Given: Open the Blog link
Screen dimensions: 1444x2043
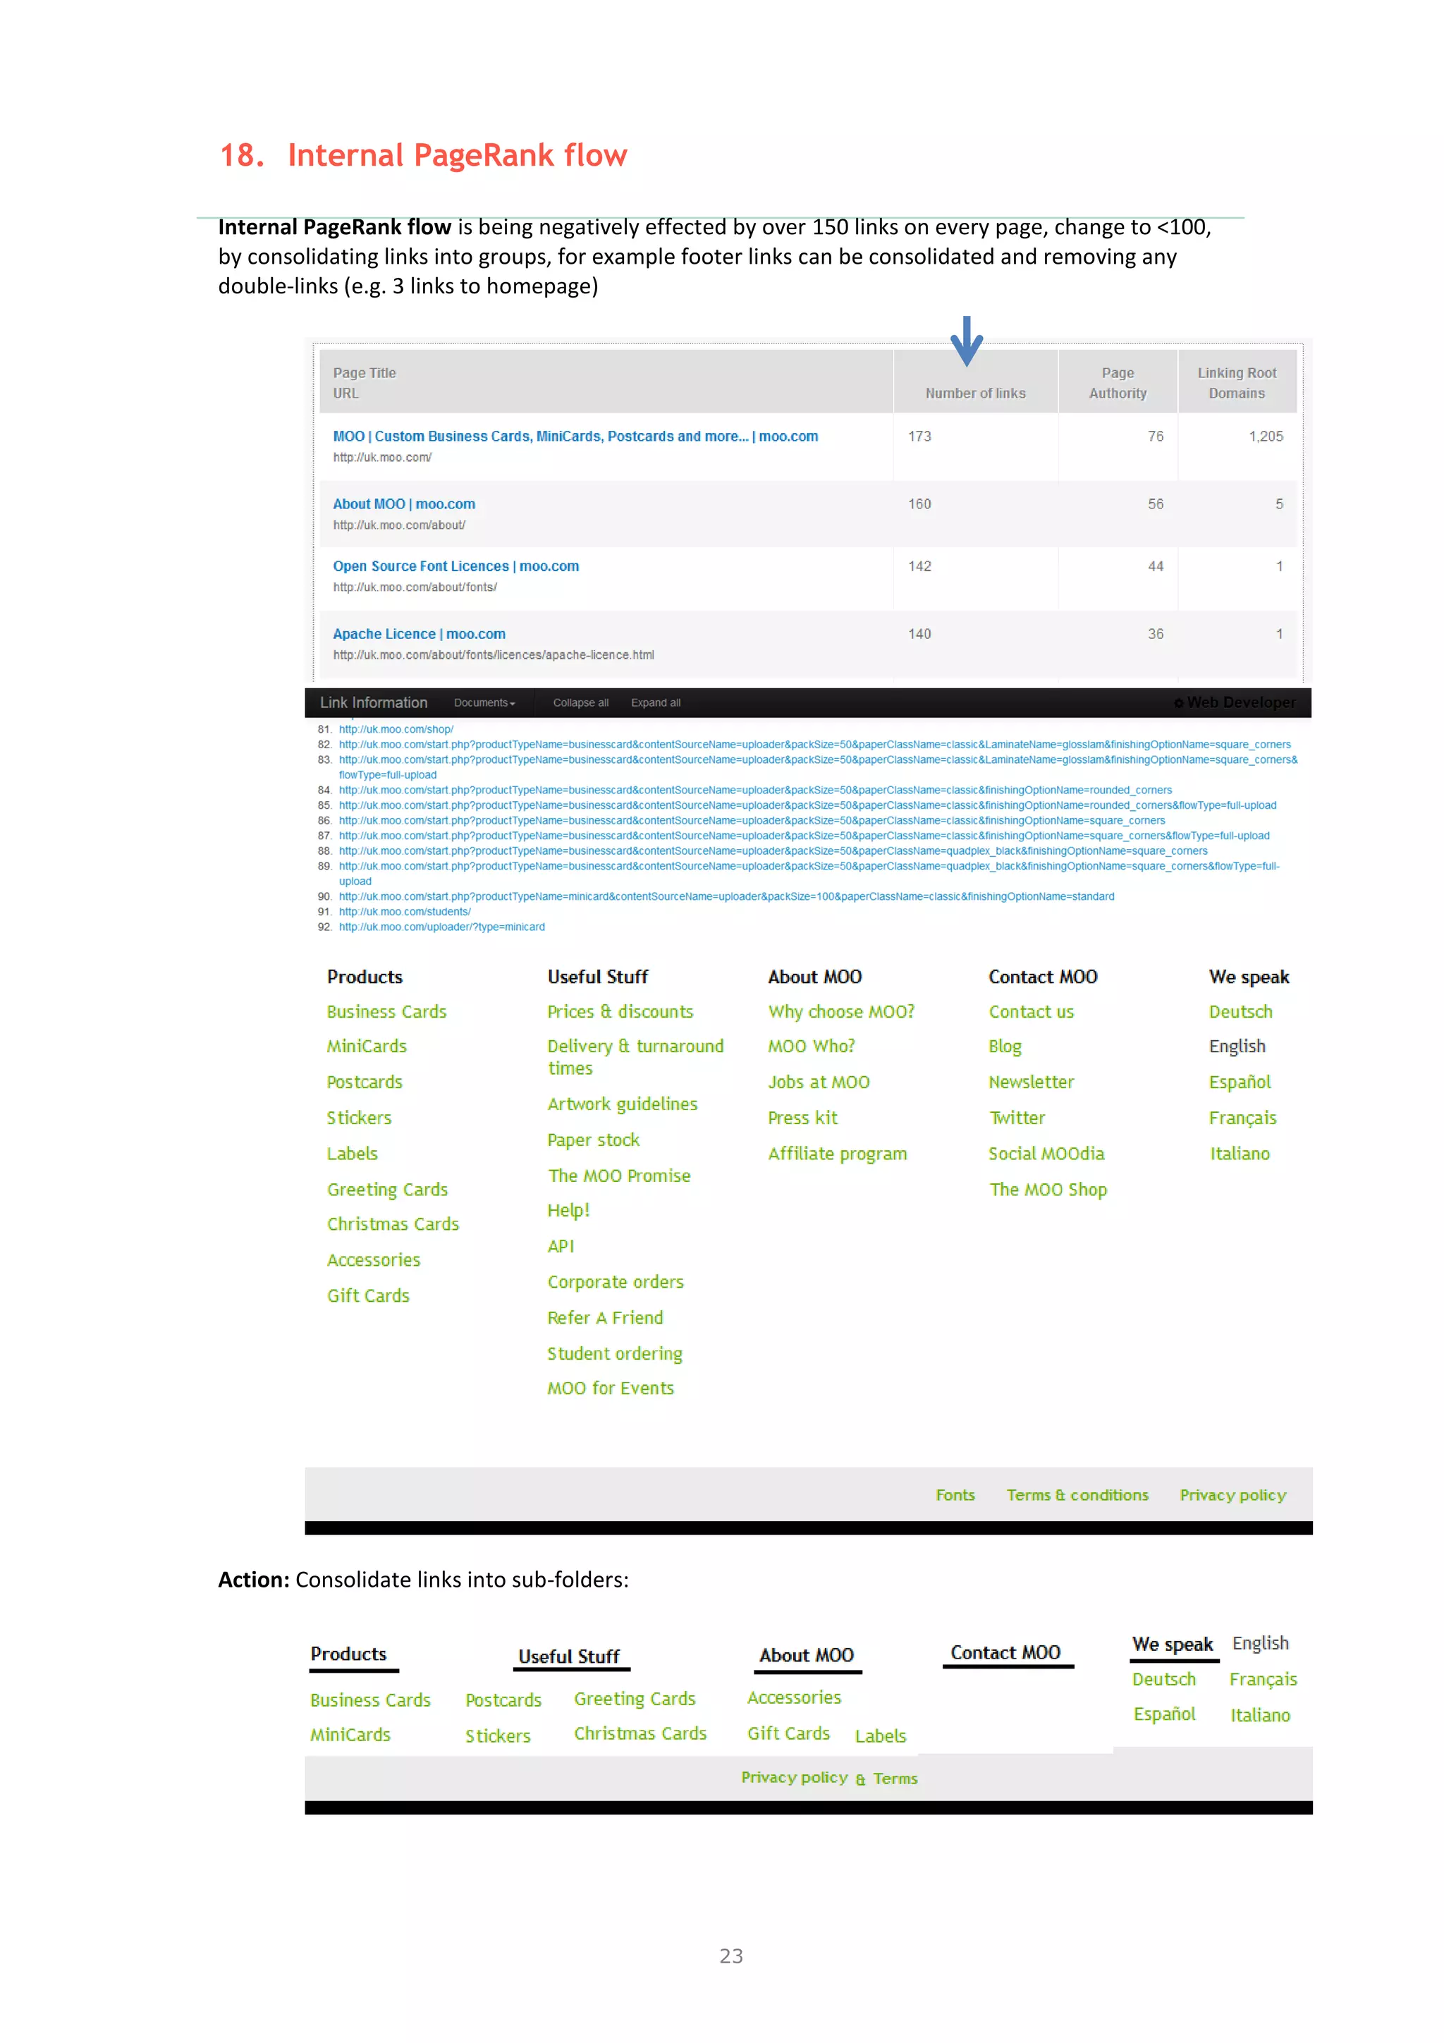Looking at the screenshot, I should click(x=1005, y=1047).
